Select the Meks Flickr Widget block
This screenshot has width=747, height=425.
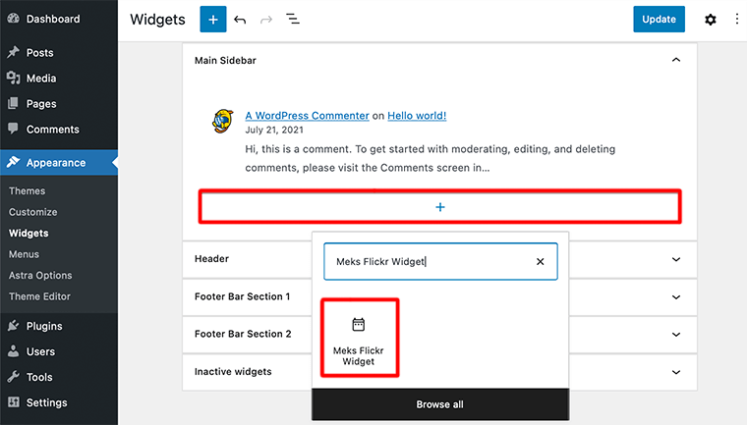[x=359, y=339]
